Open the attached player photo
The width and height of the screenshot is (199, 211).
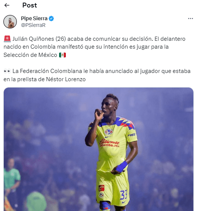click(x=98, y=149)
